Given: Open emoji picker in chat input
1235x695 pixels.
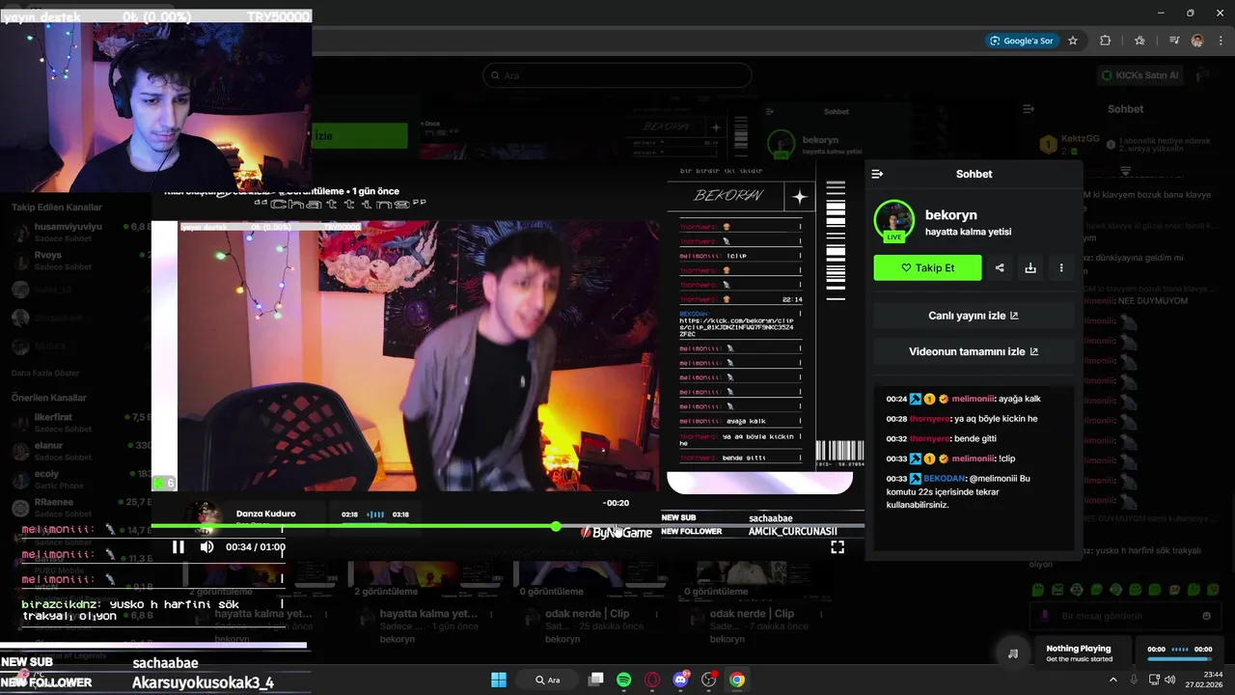Looking at the screenshot, I should pyautogui.click(x=1206, y=616).
